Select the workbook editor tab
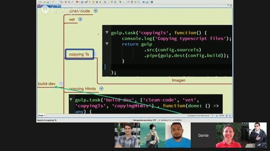This screenshot has width=270, height=151. click(x=49, y=6)
